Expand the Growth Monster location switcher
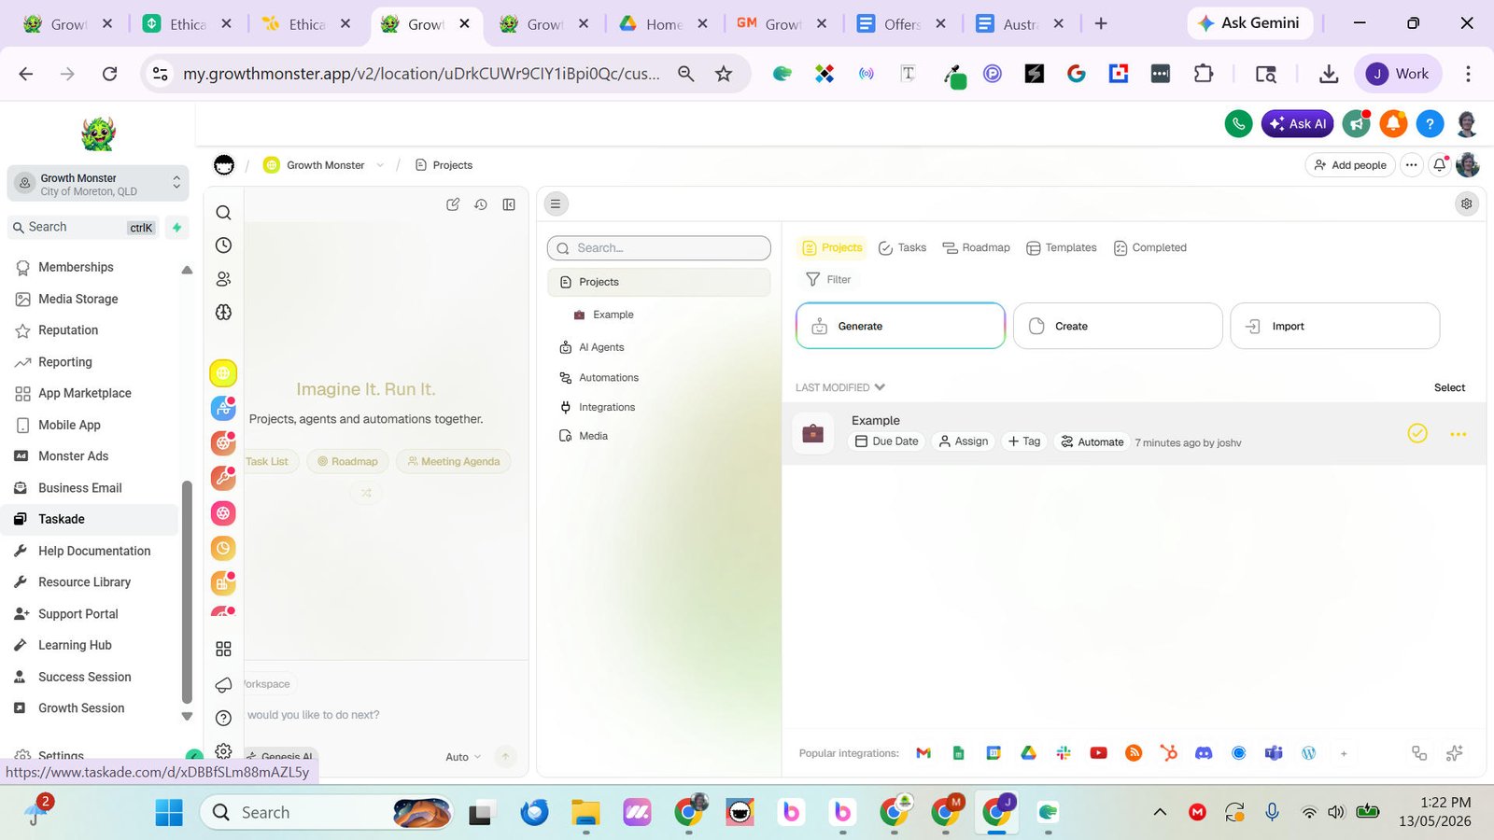1494x840 pixels. pyautogui.click(x=98, y=184)
